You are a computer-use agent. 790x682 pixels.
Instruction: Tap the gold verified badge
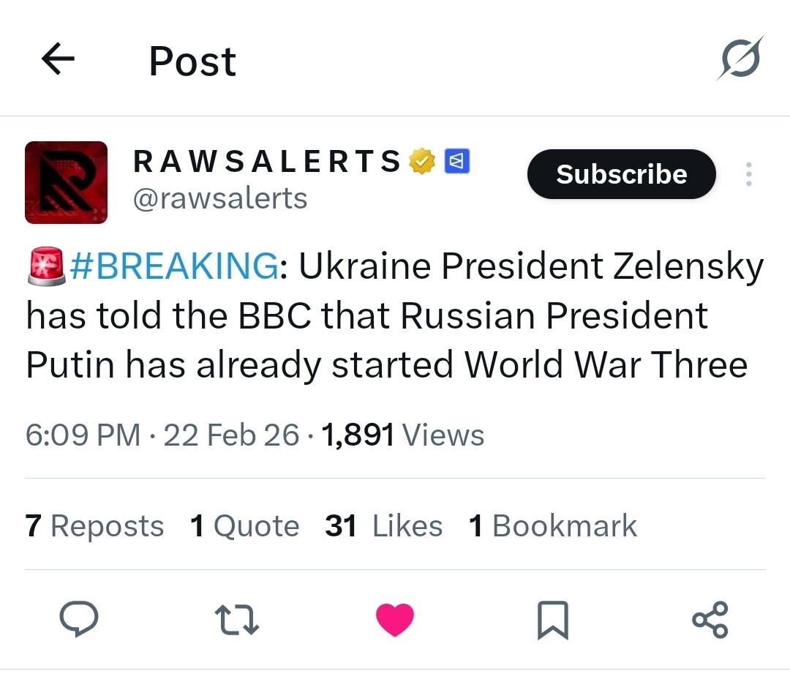point(422,162)
